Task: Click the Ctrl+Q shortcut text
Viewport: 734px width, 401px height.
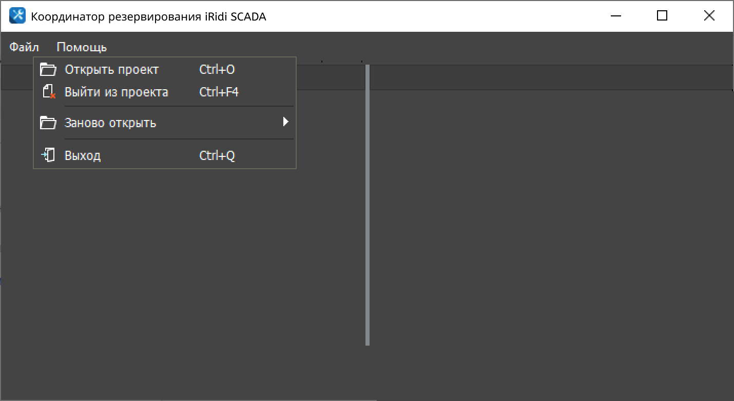Action: pyautogui.click(x=217, y=155)
